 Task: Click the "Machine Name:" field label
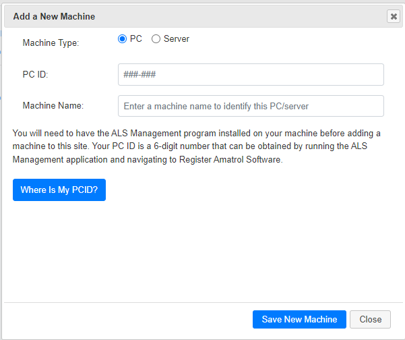53,105
